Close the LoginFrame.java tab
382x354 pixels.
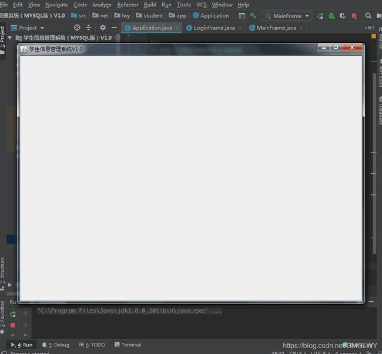pyautogui.click(x=240, y=28)
